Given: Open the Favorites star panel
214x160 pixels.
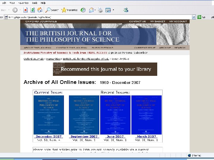Looking at the screenshot, I should [69, 10].
